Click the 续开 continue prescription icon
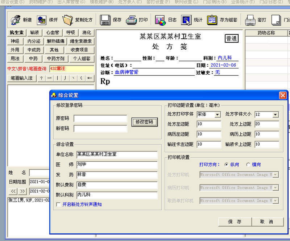Image resolution: width=290 pixels, height=241 pixels. coord(42,20)
